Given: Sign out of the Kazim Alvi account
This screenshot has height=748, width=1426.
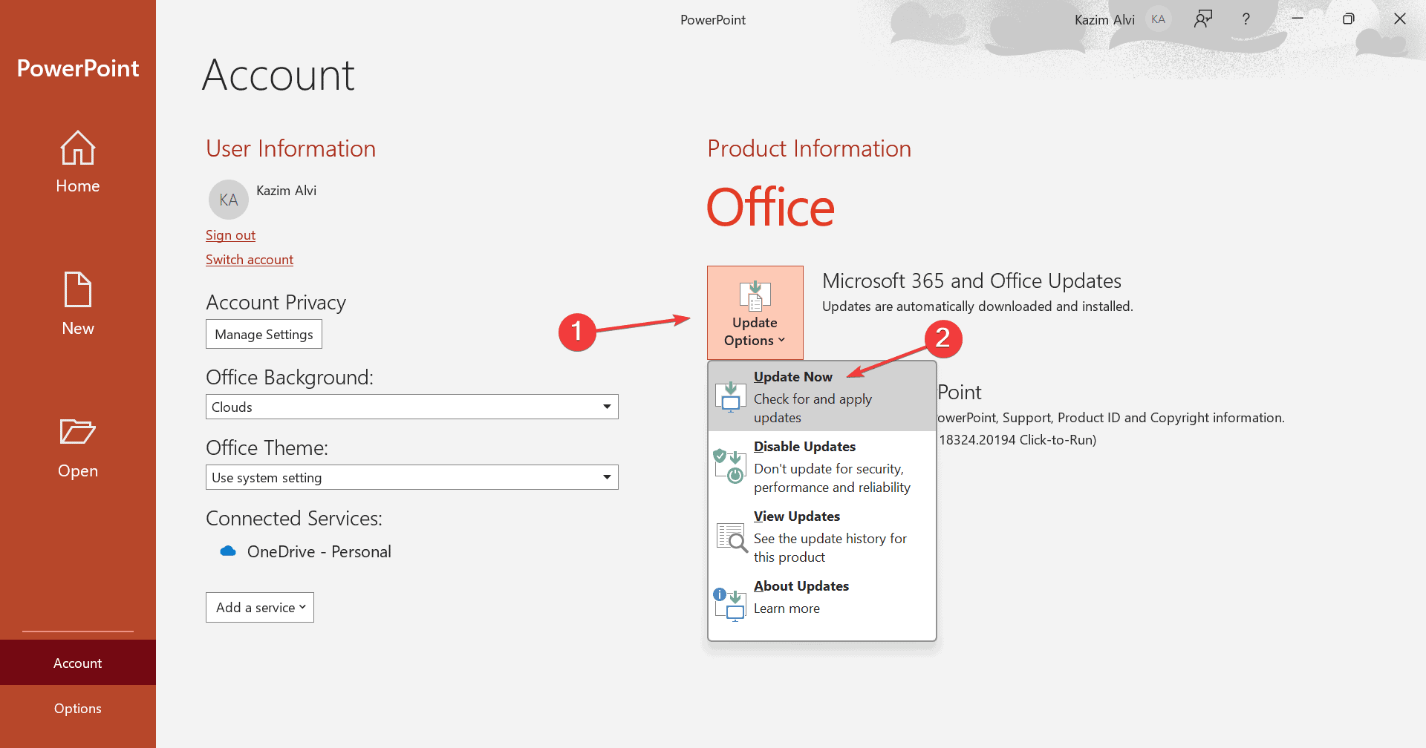Looking at the screenshot, I should pyautogui.click(x=230, y=234).
